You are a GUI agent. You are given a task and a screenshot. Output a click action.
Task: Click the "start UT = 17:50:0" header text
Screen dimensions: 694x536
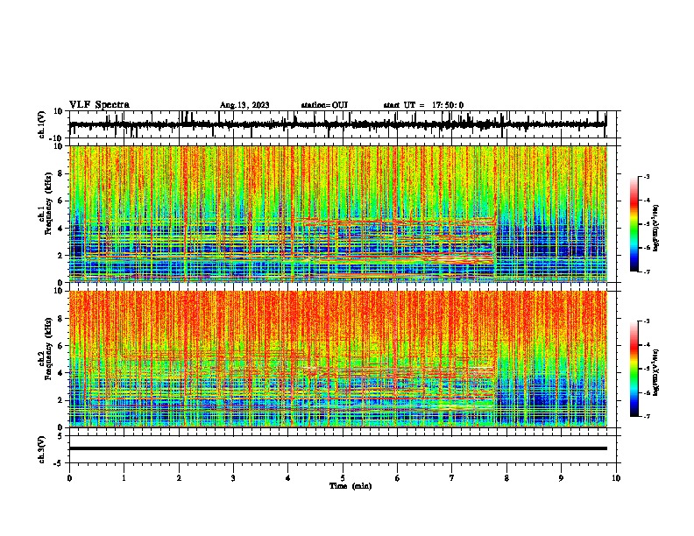click(423, 105)
